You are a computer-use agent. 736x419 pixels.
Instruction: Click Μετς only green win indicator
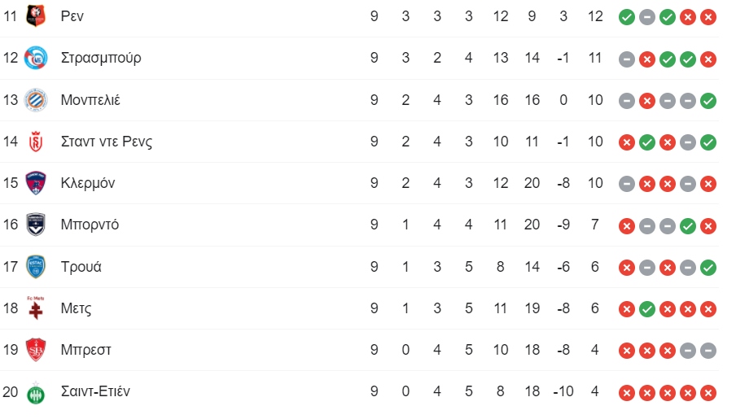click(x=646, y=309)
